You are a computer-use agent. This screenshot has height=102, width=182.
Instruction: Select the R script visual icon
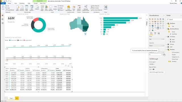pos(161,28)
